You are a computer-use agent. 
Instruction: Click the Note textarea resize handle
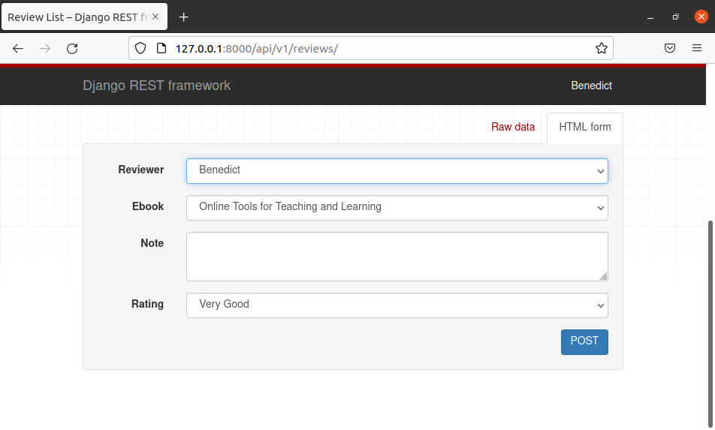pos(603,276)
